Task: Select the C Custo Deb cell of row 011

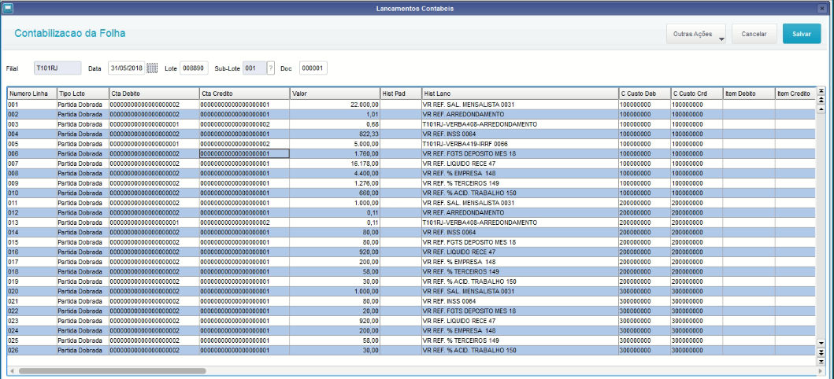Action: click(x=645, y=203)
